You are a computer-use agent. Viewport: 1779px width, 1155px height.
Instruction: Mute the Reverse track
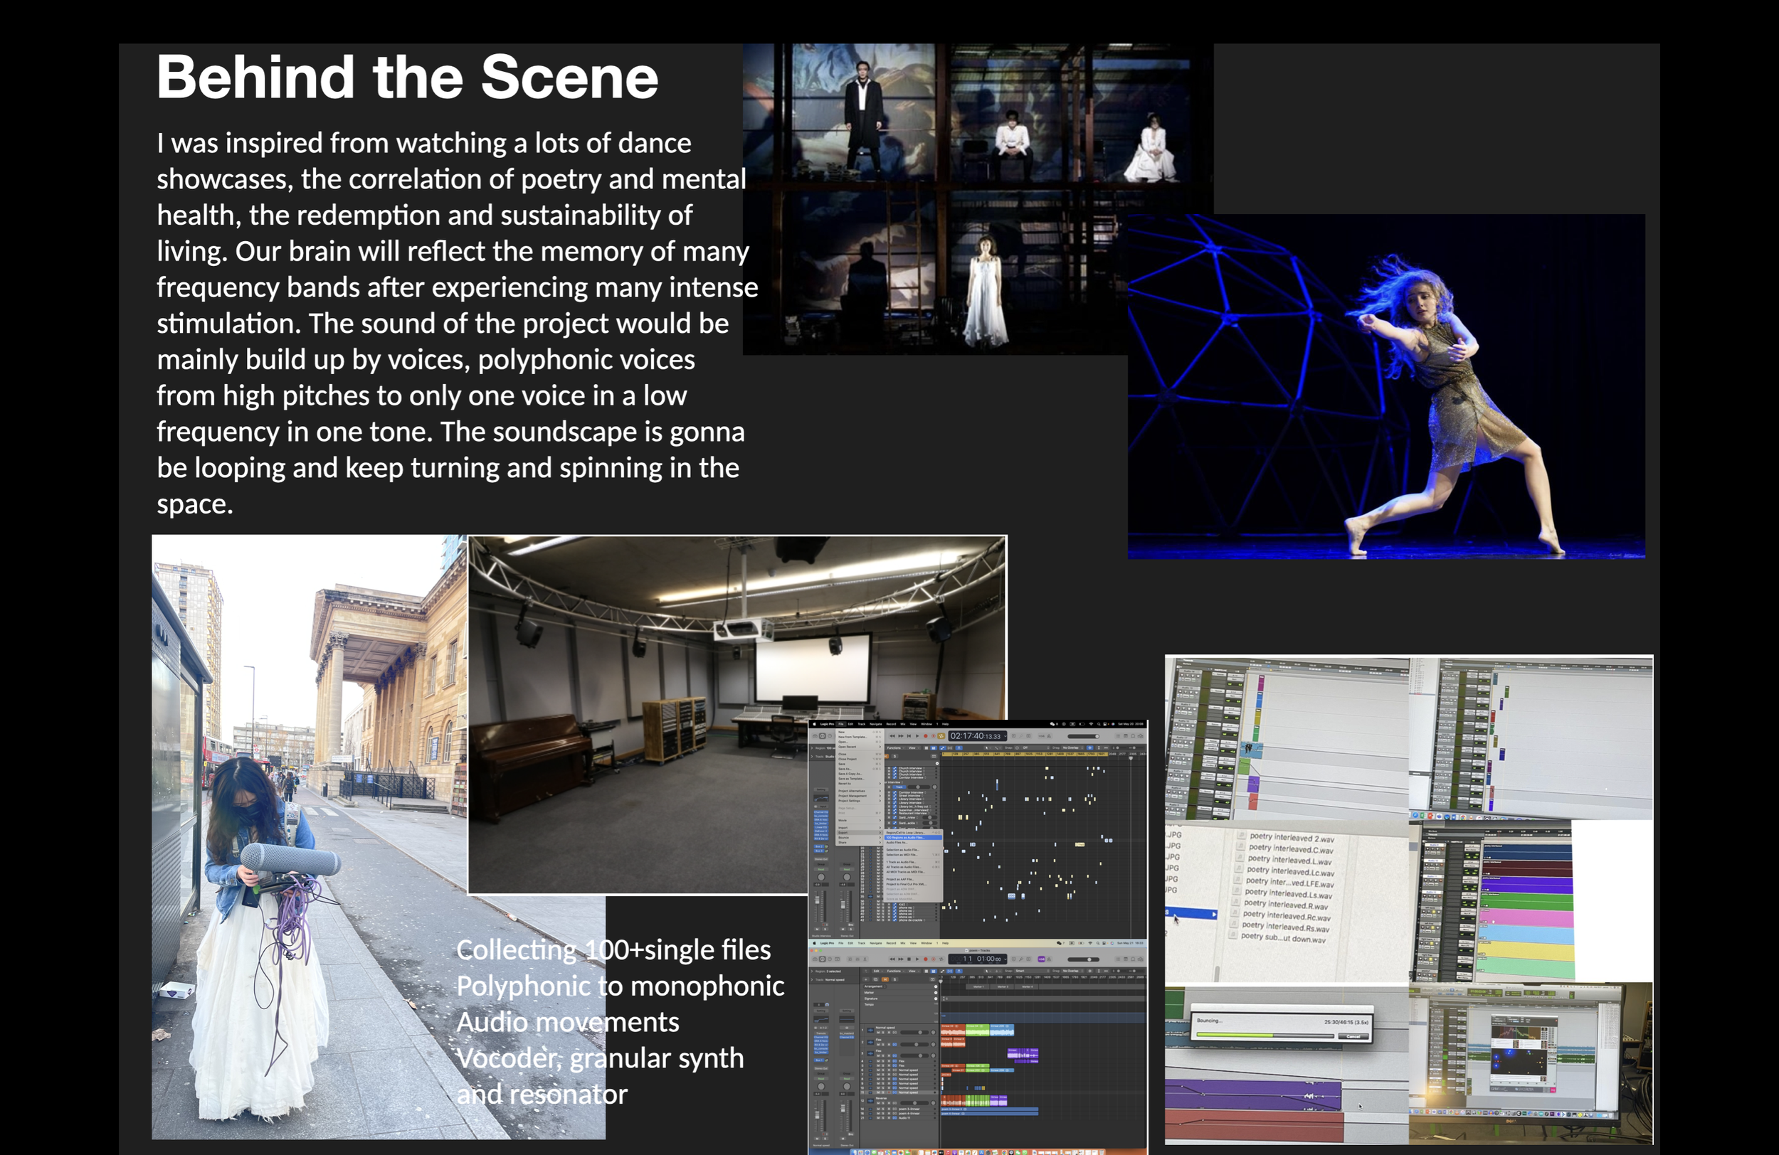[878, 1104]
